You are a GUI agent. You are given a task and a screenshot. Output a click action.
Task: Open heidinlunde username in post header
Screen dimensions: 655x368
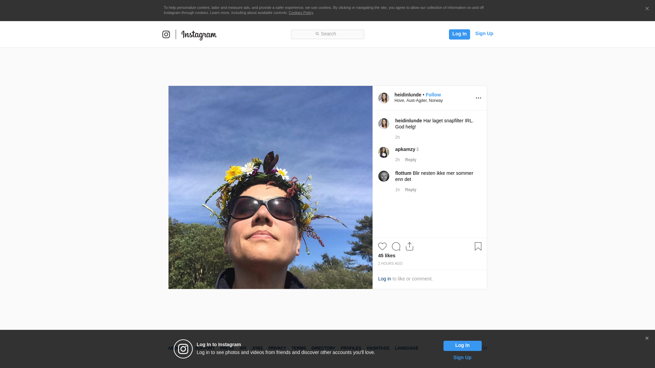click(408, 95)
